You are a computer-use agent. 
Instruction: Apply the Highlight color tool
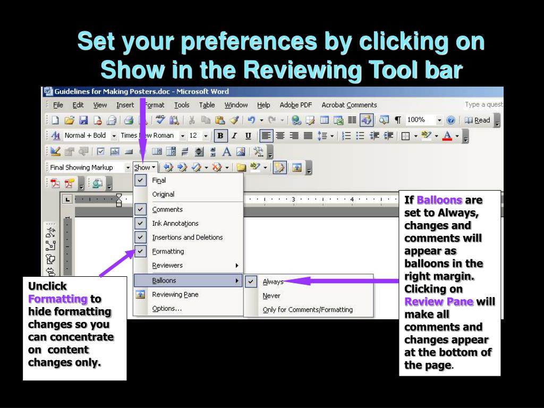pyautogui.click(x=426, y=135)
